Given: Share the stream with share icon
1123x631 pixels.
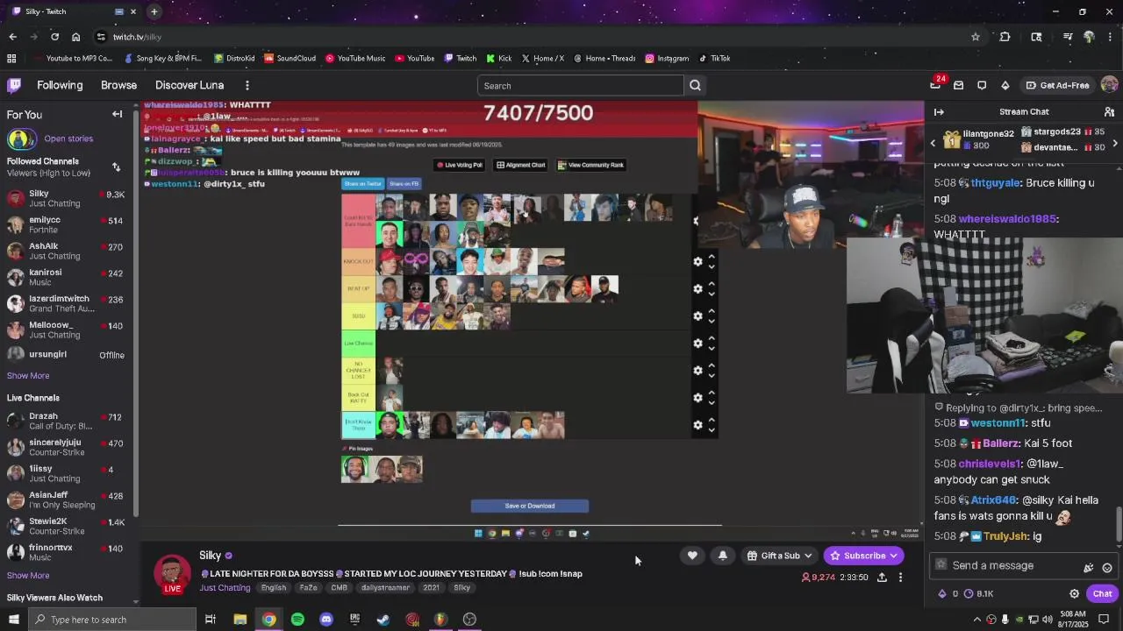Looking at the screenshot, I should tap(882, 578).
